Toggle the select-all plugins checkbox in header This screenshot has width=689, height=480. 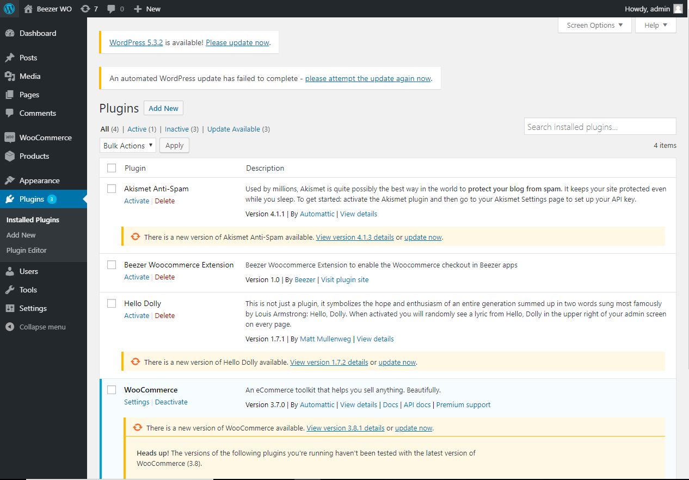pos(112,168)
